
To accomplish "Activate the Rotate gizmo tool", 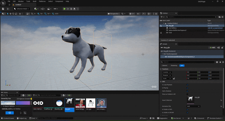I will pyautogui.click(x=13, y=14).
